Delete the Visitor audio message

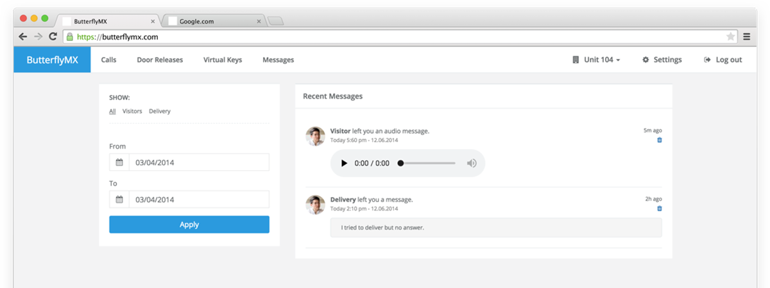[x=659, y=140]
